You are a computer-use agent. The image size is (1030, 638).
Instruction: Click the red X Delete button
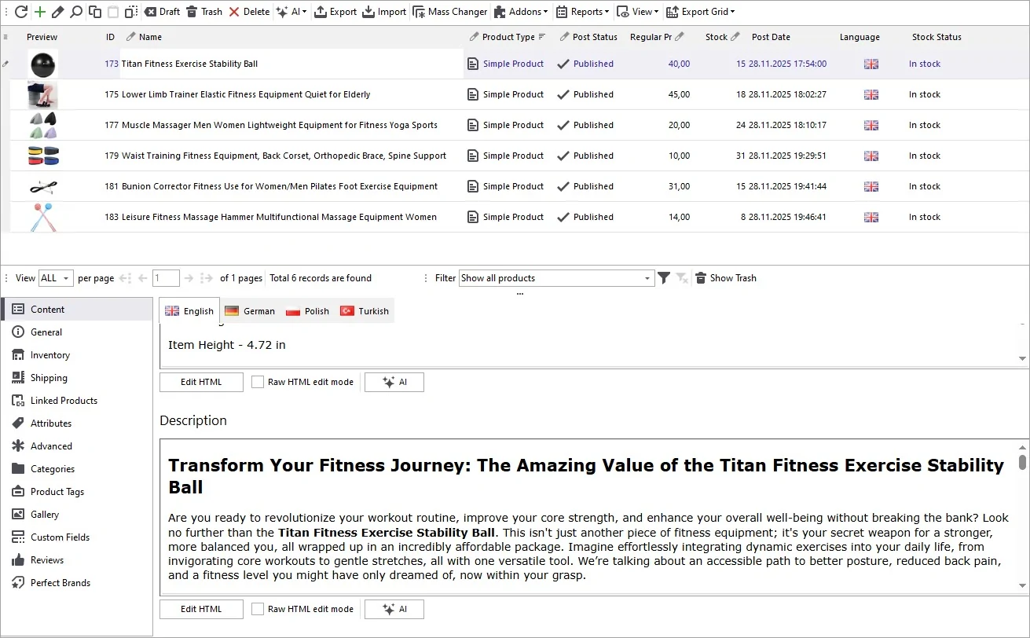(x=249, y=12)
